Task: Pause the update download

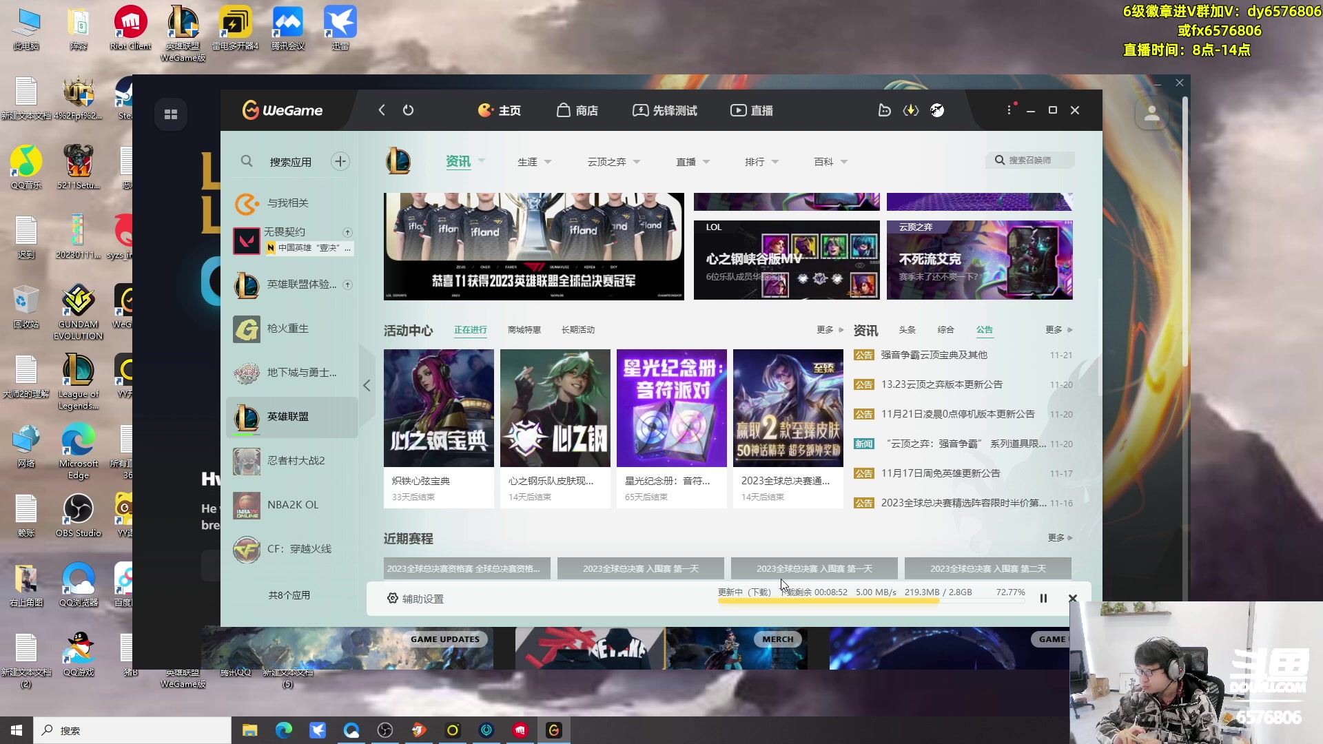Action: click(x=1043, y=599)
